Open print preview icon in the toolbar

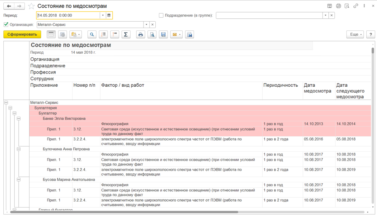[152, 35]
